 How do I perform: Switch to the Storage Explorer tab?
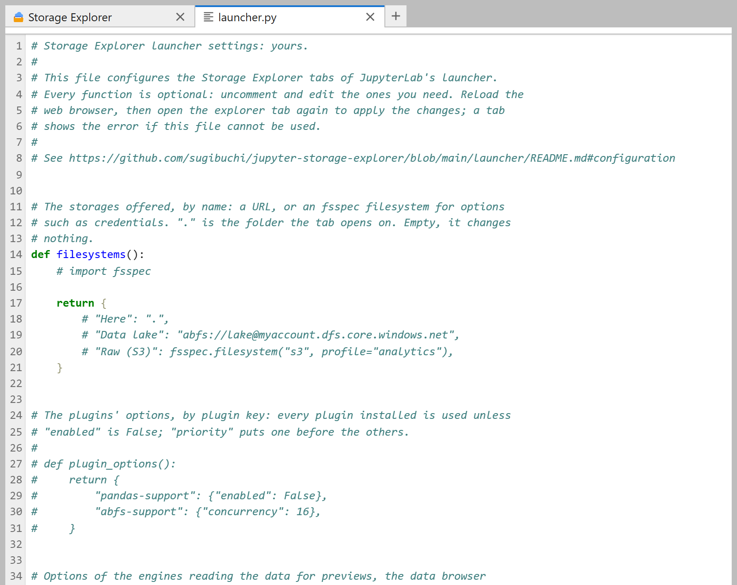100,17
